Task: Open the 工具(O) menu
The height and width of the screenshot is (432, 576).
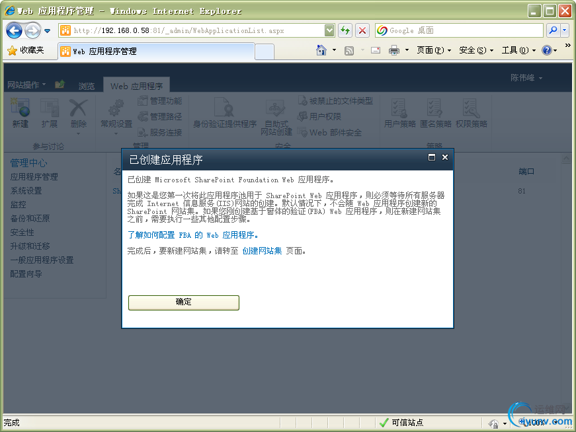Action: click(518, 50)
